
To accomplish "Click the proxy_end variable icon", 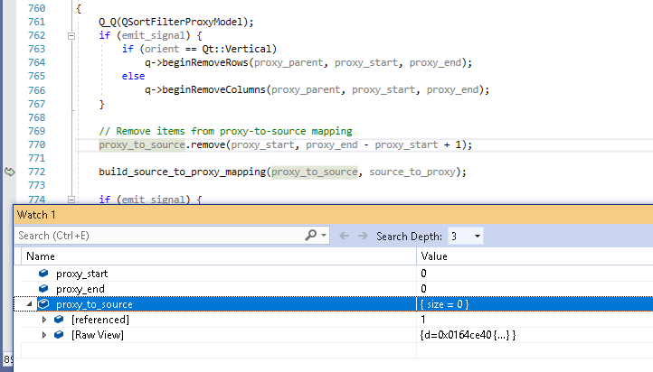I will coord(43,288).
